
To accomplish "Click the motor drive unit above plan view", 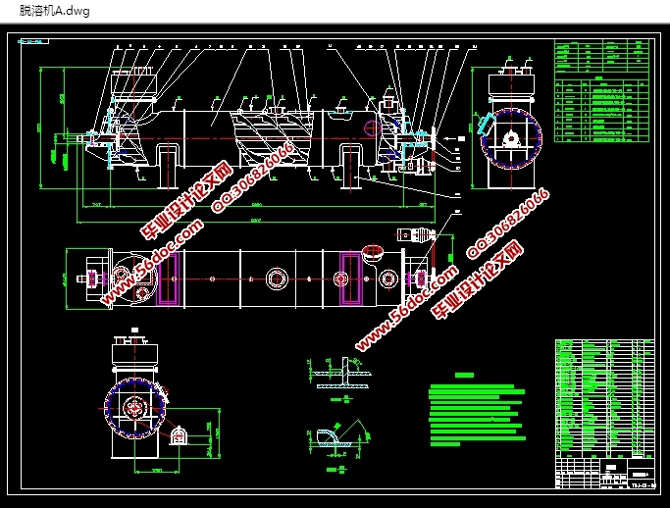I will pos(416,236).
